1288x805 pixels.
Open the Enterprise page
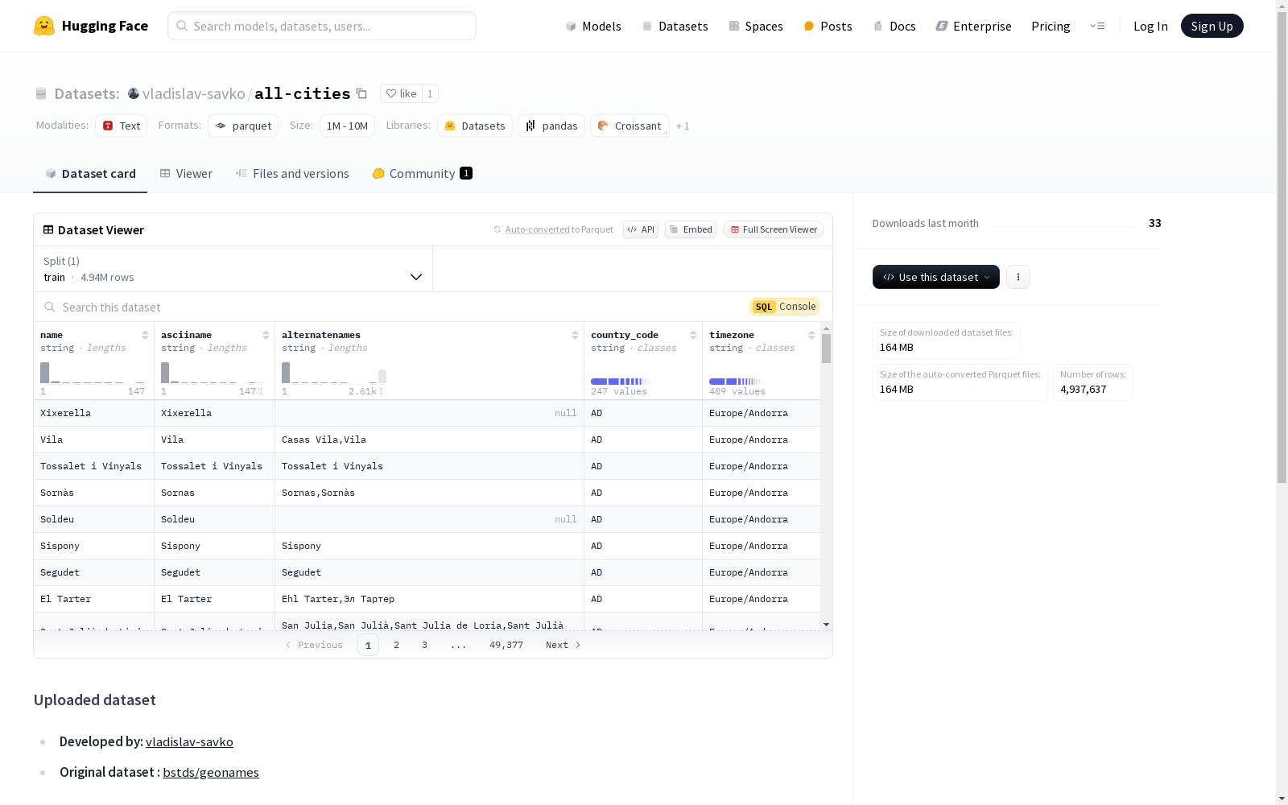pyautogui.click(x=974, y=26)
